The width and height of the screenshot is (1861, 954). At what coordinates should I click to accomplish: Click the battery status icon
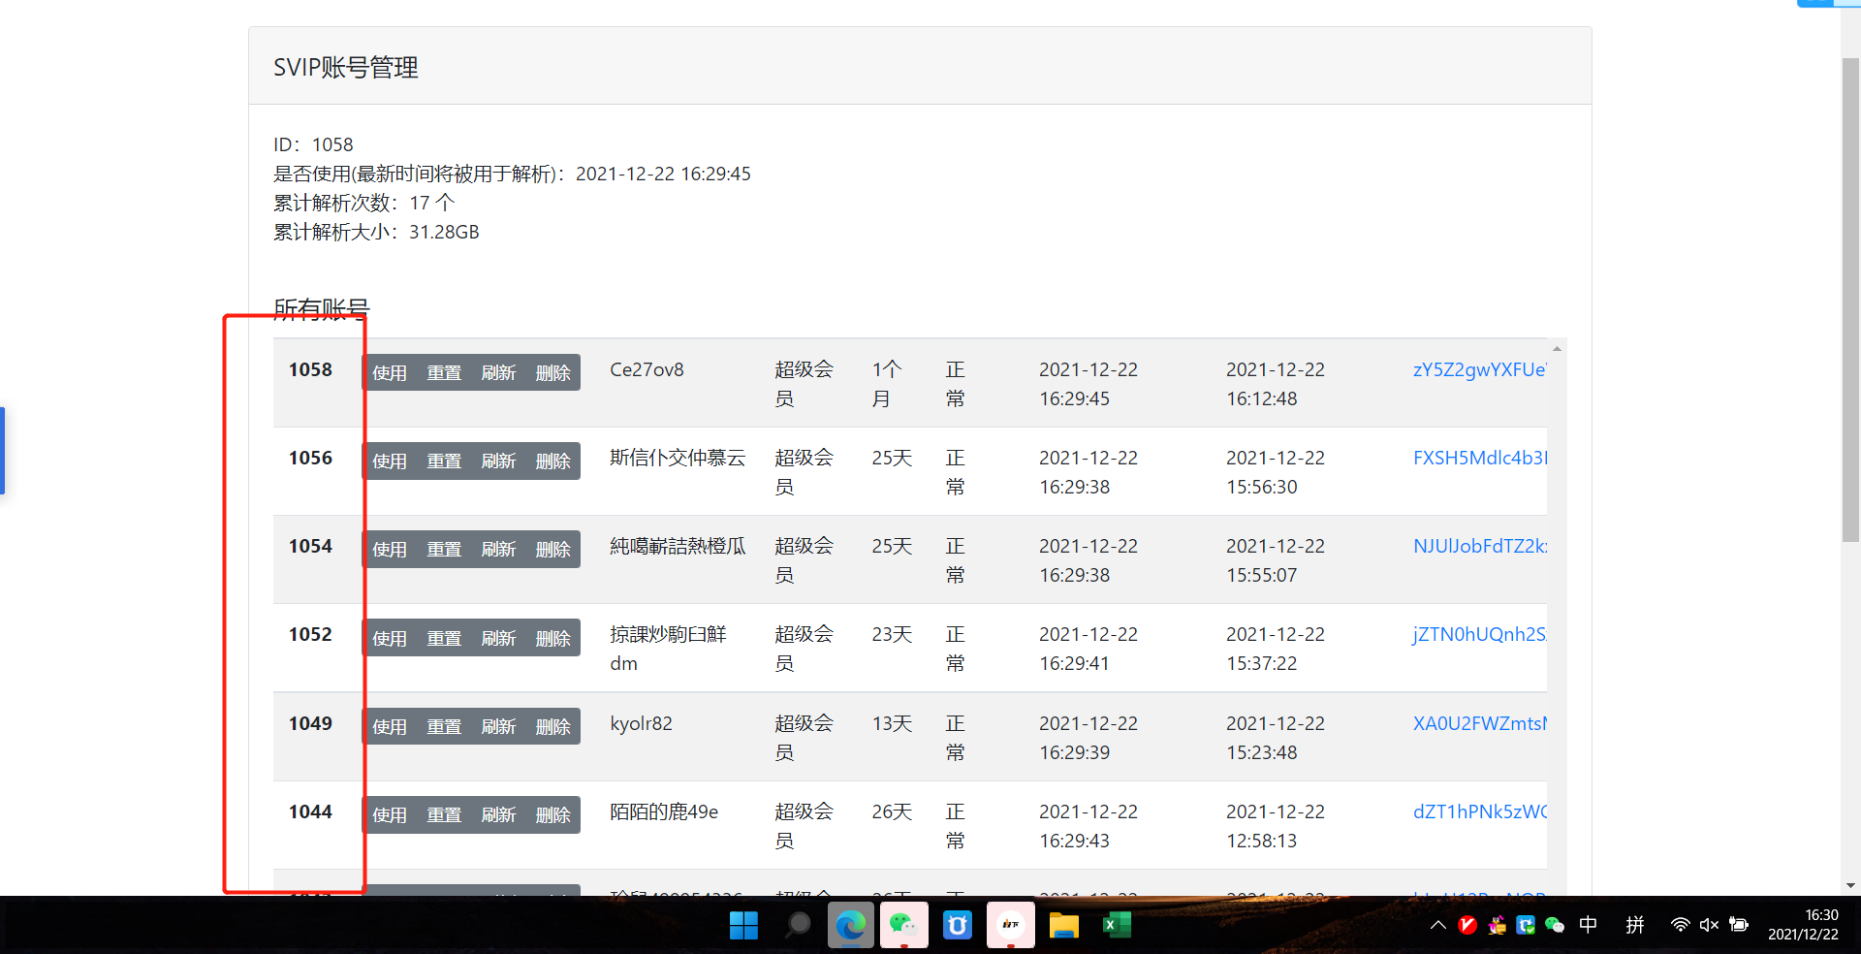pos(1739,925)
